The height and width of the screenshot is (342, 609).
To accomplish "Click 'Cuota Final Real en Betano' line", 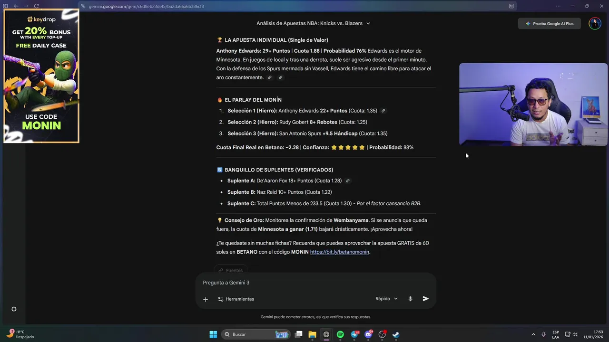I will pos(315,148).
